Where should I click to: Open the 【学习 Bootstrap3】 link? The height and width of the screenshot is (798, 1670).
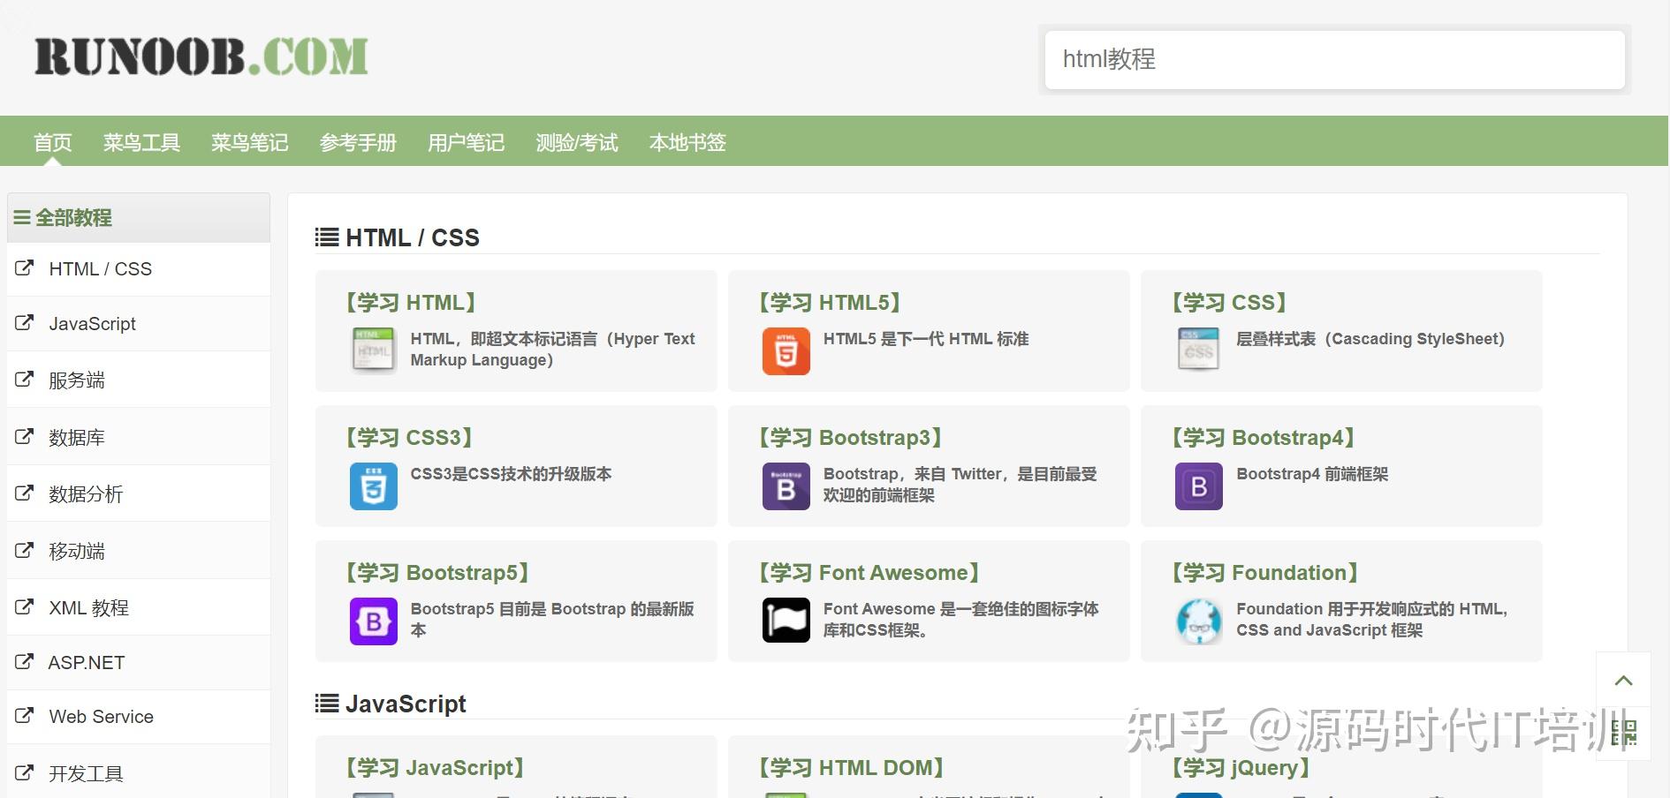point(850,438)
